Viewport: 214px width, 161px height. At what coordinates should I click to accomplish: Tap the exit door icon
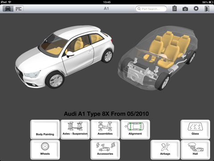click(x=207, y=8)
